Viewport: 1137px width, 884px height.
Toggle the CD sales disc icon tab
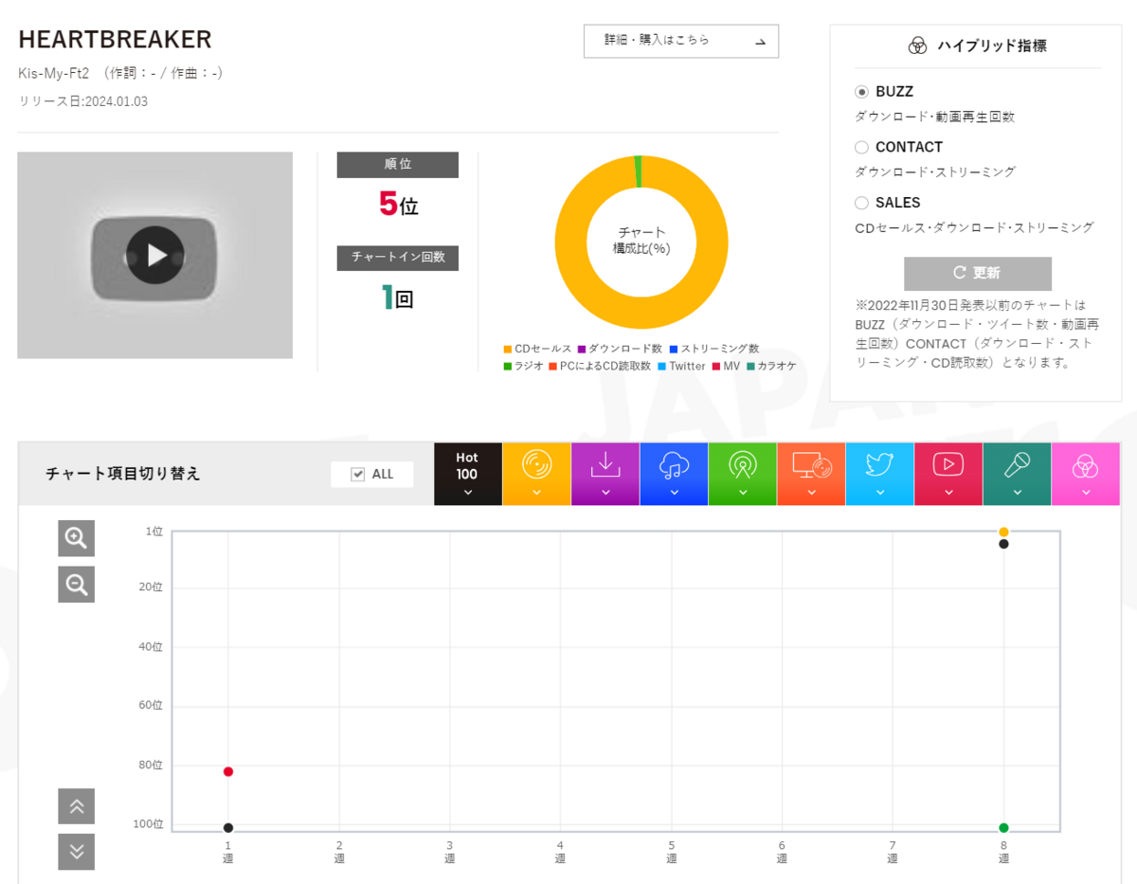pyautogui.click(x=536, y=473)
